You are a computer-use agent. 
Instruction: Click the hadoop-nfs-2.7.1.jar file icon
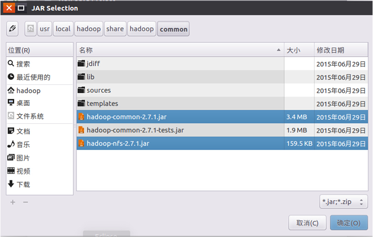point(82,143)
